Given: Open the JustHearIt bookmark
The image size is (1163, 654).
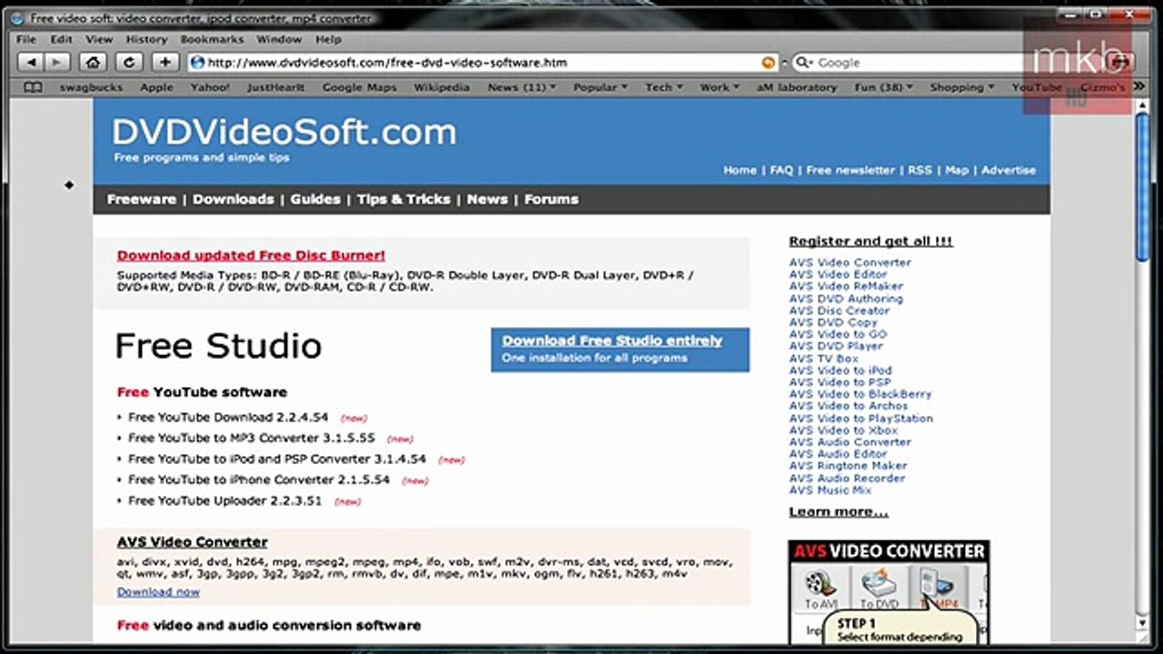Looking at the screenshot, I should (x=275, y=87).
